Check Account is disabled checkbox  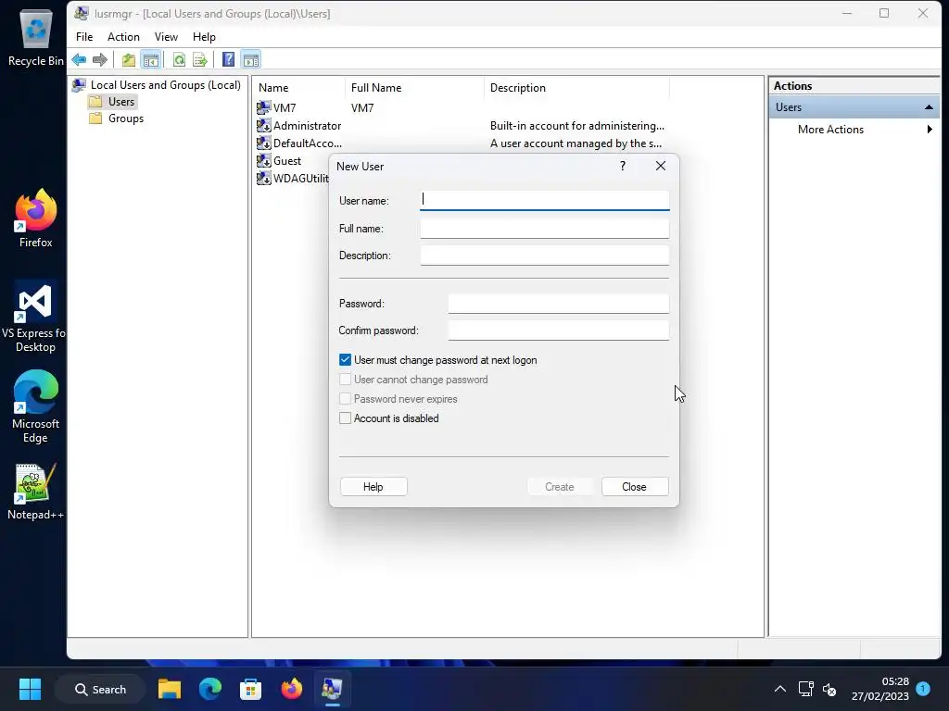click(345, 418)
